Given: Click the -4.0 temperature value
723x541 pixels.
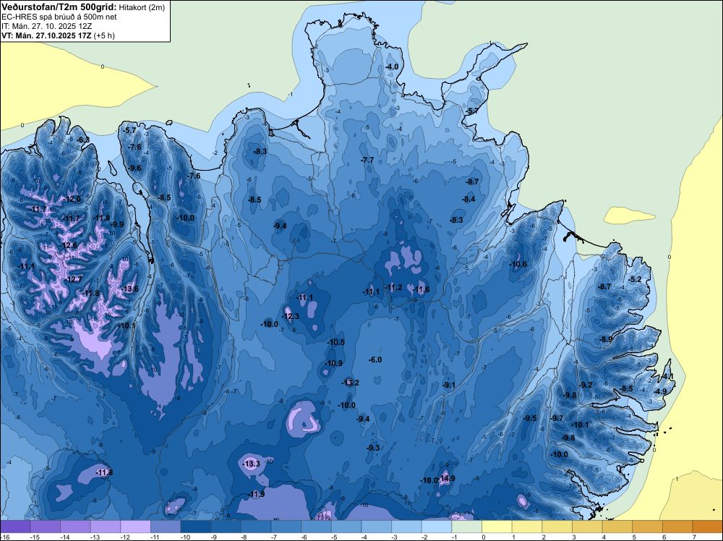Looking at the screenshot, I should tap(392, 67).
